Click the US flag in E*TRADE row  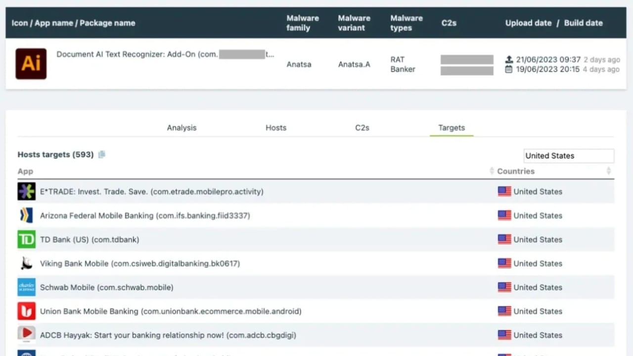point(504,191)
